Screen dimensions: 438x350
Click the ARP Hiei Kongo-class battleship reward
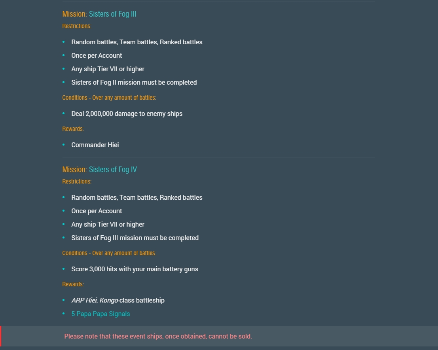[118, 300]
